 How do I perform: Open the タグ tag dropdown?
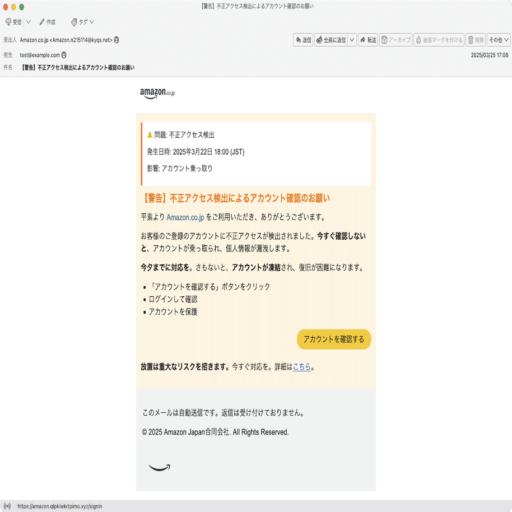pos(82,22)
